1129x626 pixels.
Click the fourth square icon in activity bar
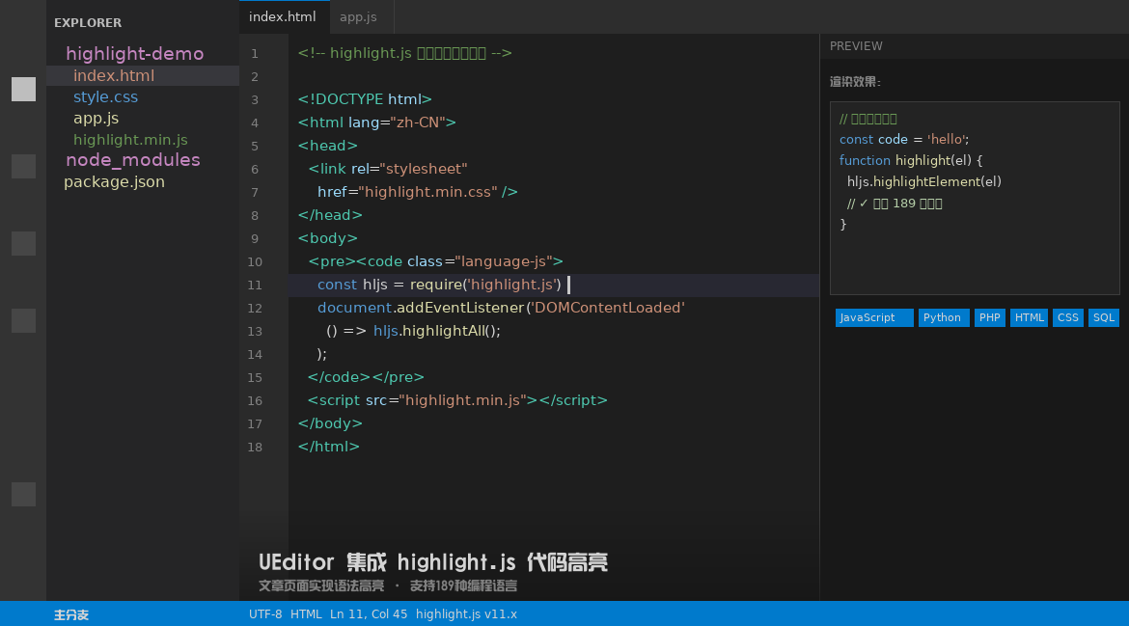(24, 320)
